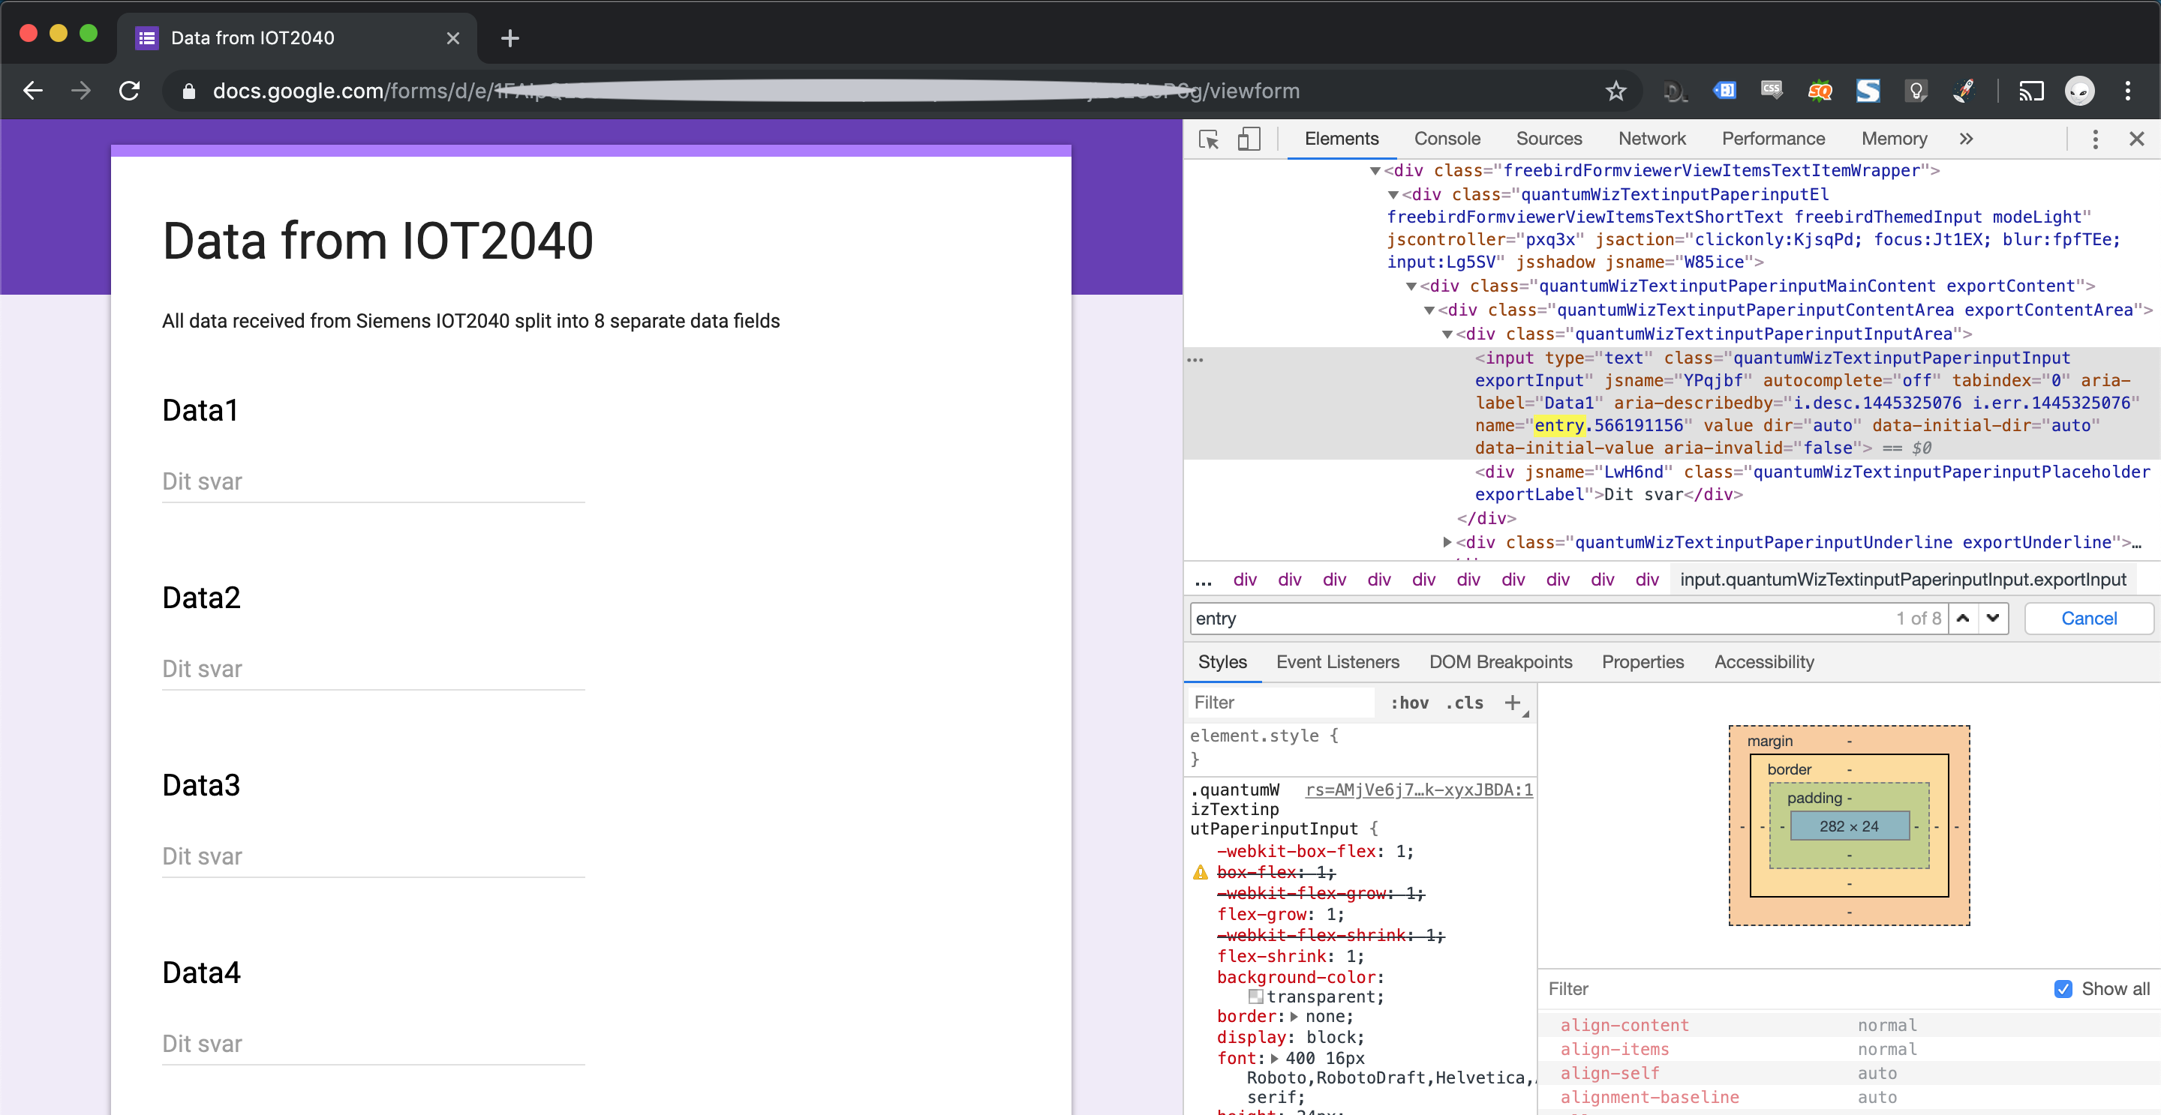The width and height of the screenshot is (2161, 1115).
Task: Toggle the .cls class editor
Action: [1464, 703]
